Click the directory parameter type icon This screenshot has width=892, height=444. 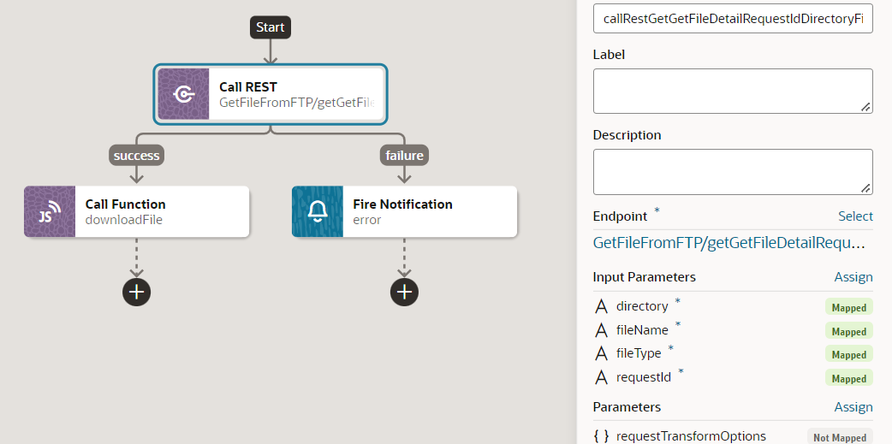[601, 306]
